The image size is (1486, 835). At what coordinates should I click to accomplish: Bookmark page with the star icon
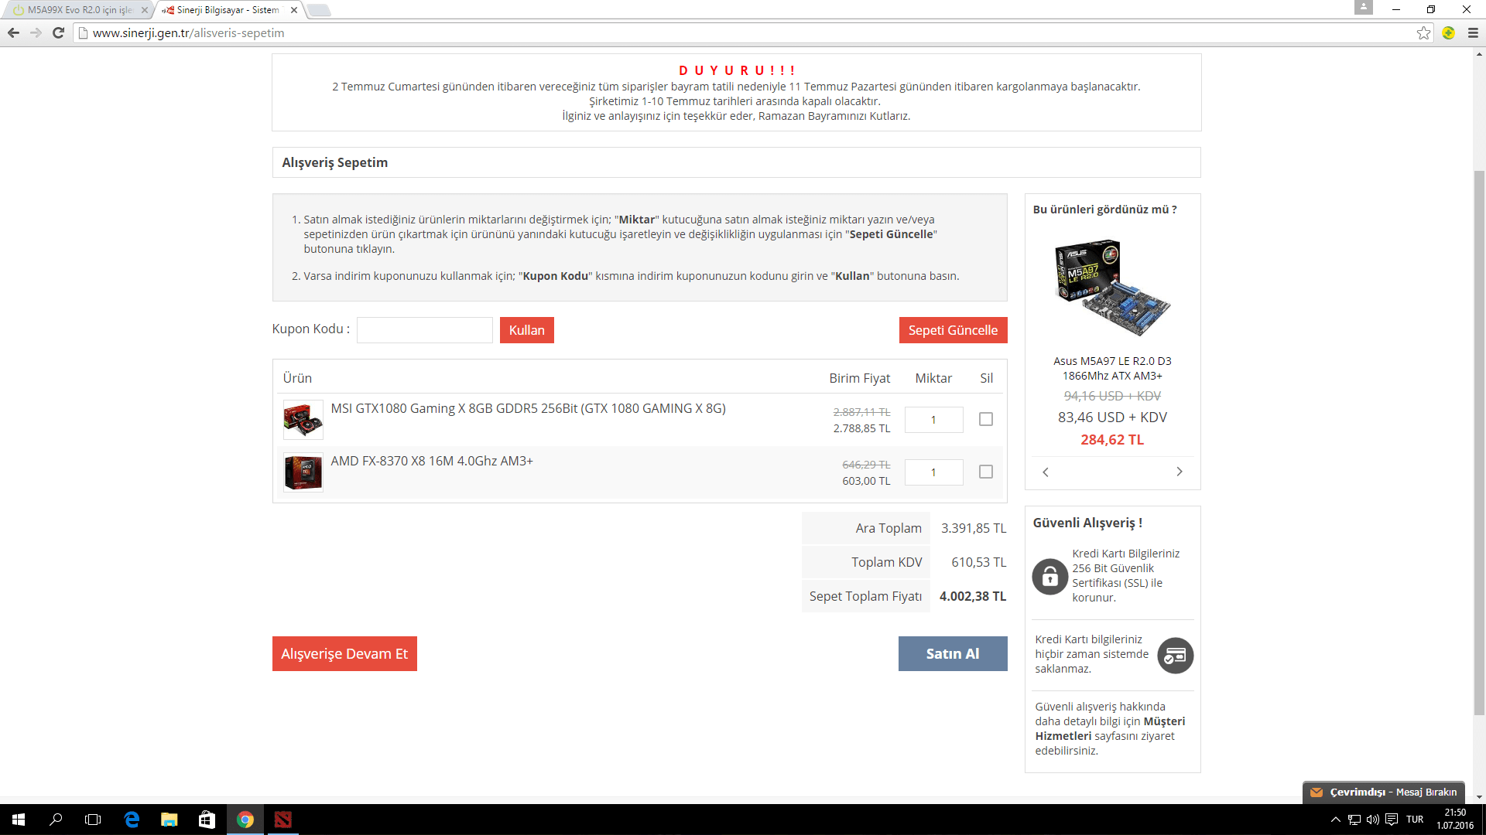tap(1423, 32)
